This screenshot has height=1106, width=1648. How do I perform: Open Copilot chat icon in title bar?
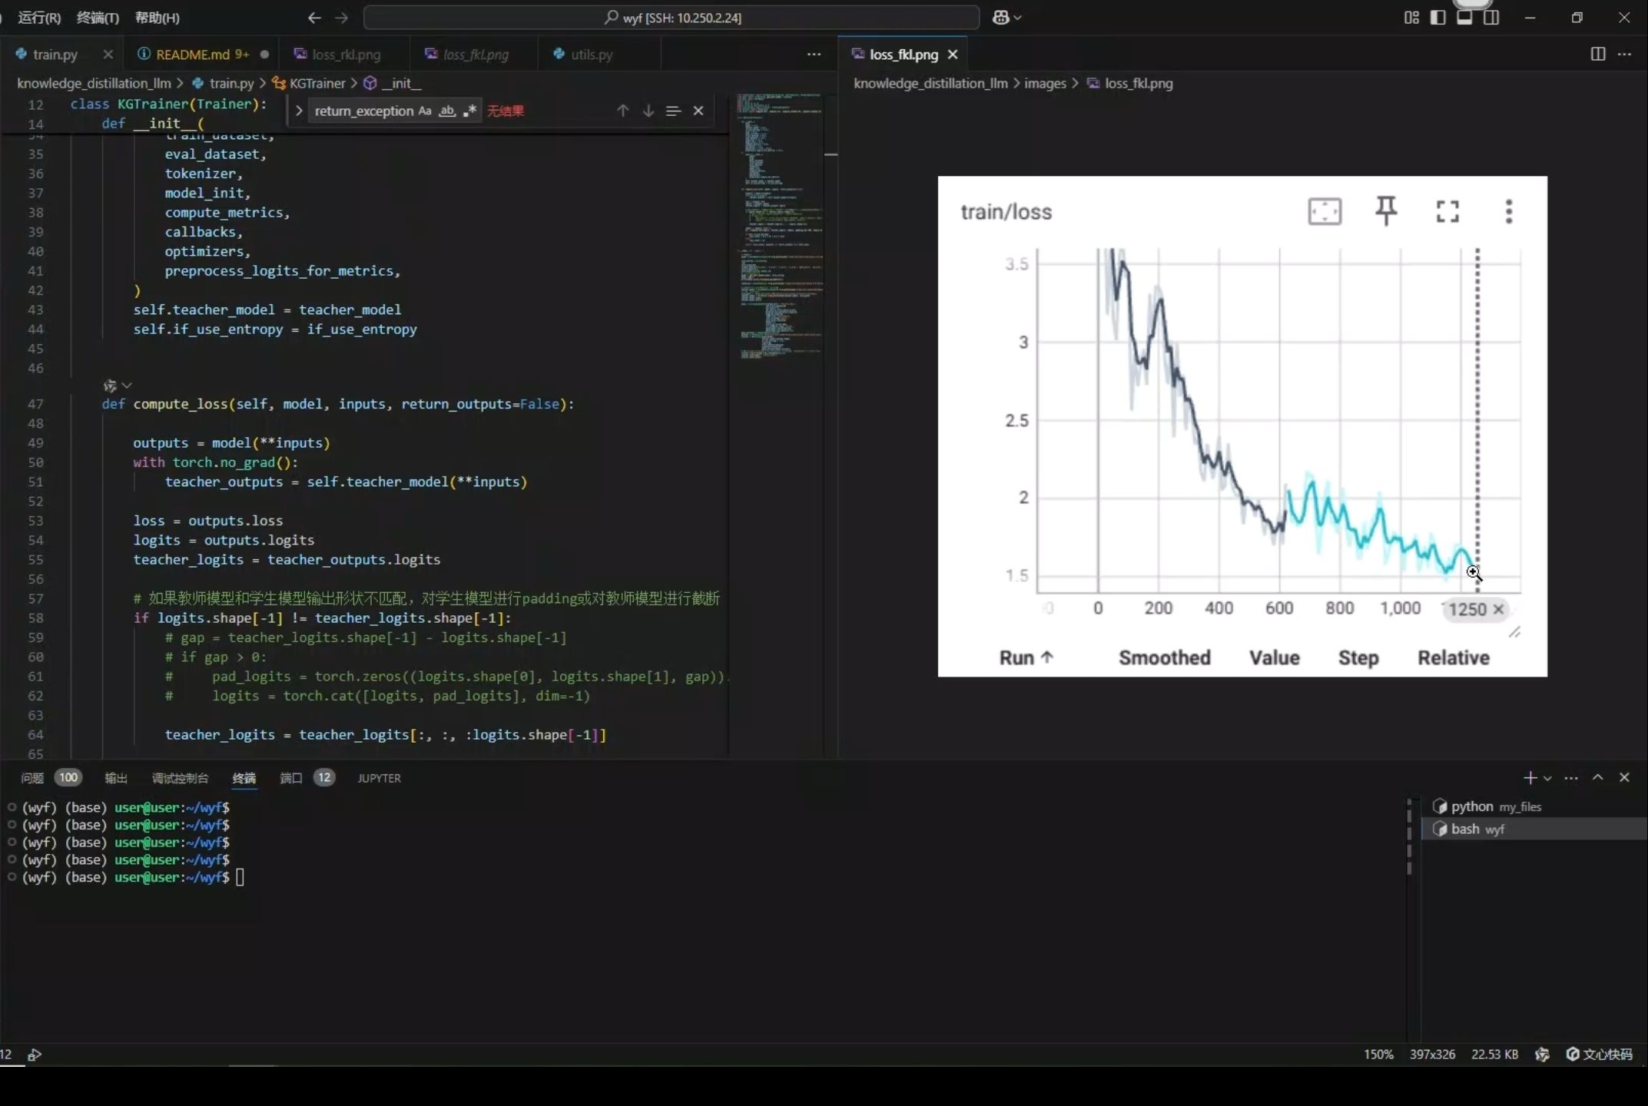click(1000, 17)
